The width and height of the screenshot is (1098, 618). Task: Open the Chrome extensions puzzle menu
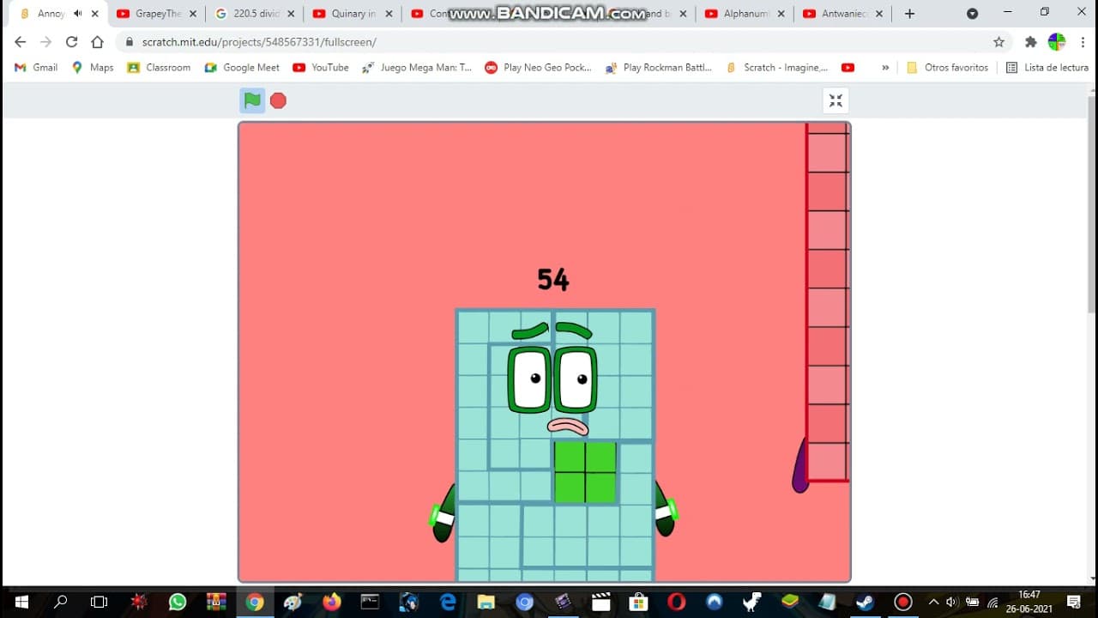tap(1031, 42)
